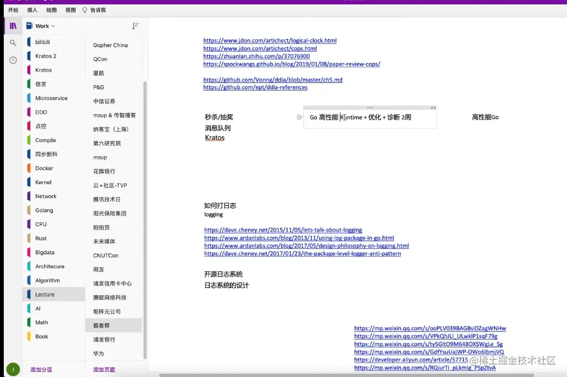Select the bilibili section
Image resolution: width=567 pixels, height=377 pixels.
point(53,42)
